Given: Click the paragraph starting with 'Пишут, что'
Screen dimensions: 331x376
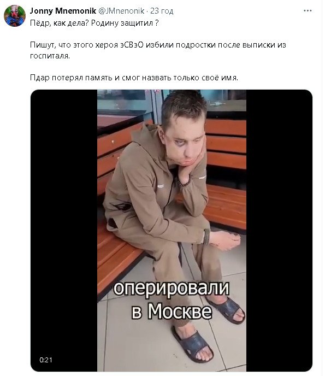Looking at the screenshot, I should point(158,50).
